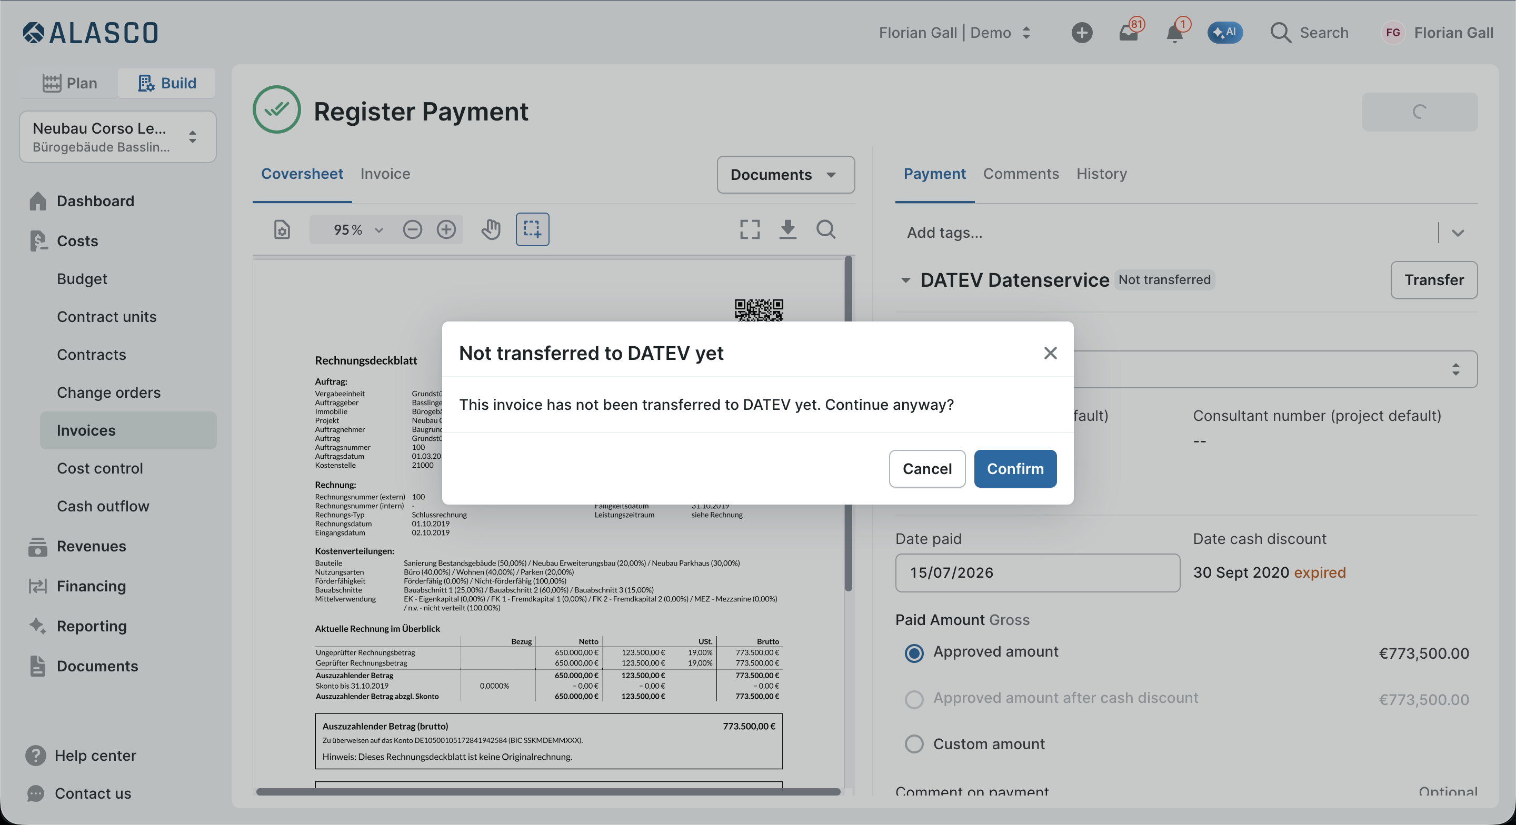The height and width of the screenshot is (825, 1516).
Task: Click the Date paid input field
Action: coord(1037,572)
